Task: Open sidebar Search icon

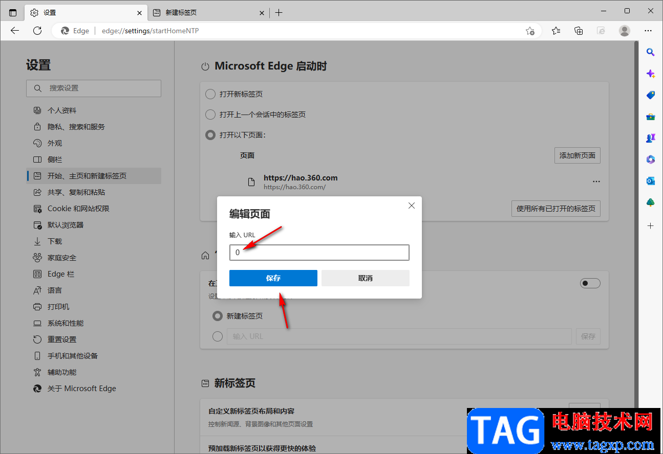Action: [651, 52]
